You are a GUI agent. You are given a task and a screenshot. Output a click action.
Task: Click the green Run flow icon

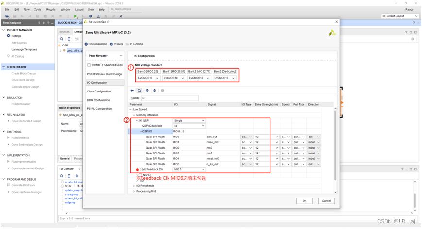click(76, 16)
